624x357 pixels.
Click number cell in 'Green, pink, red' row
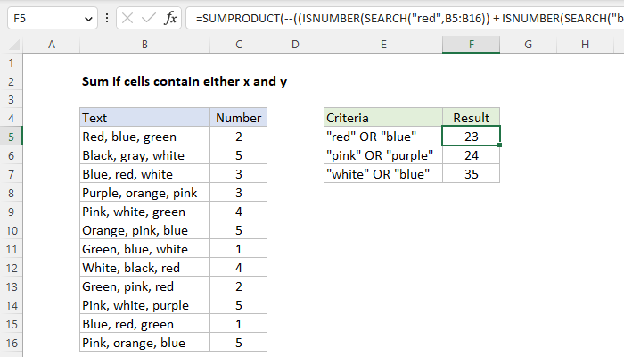pos(238,286)
